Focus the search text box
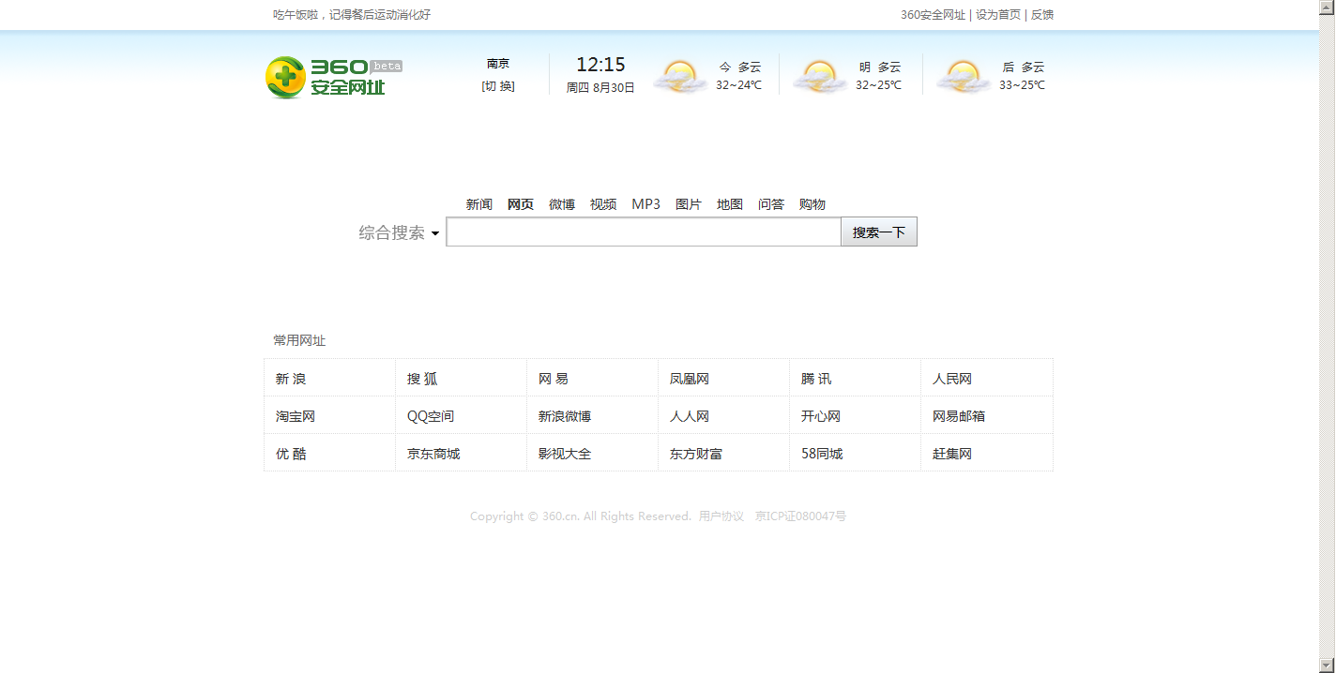1336x673 pixels. click(x=644, y=232)
